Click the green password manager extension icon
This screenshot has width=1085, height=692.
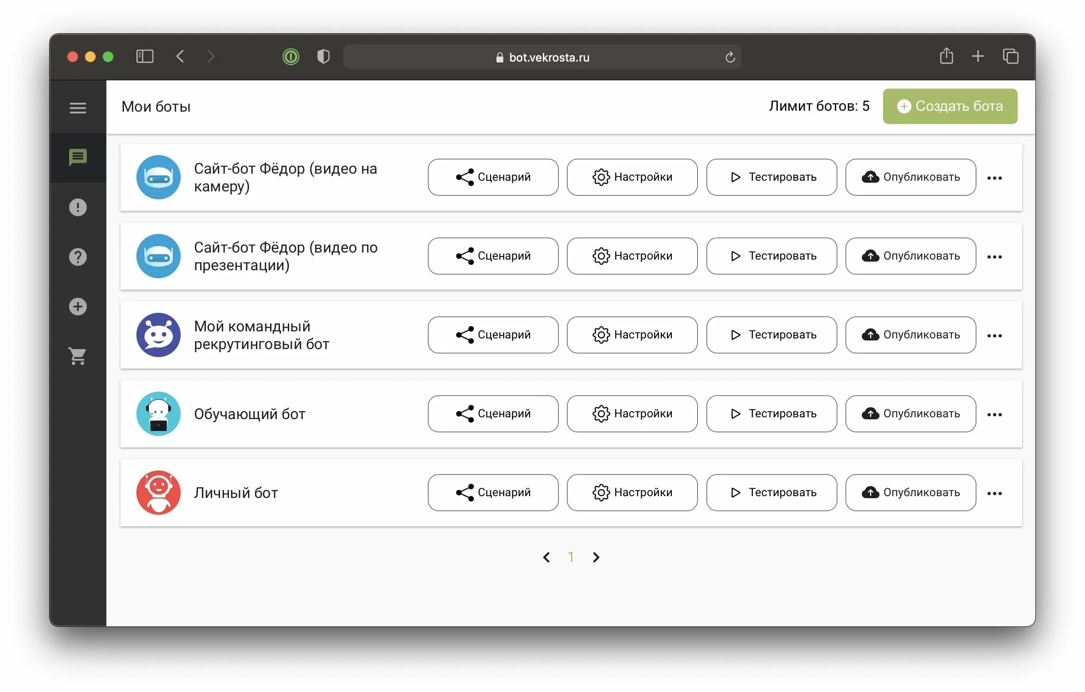coord(291,56)
